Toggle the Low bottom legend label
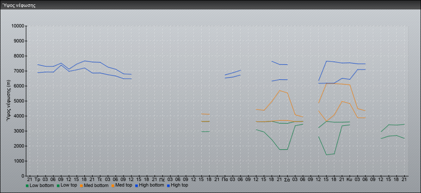The height and width of the screenshot is (193, 421). coord(42,185)
